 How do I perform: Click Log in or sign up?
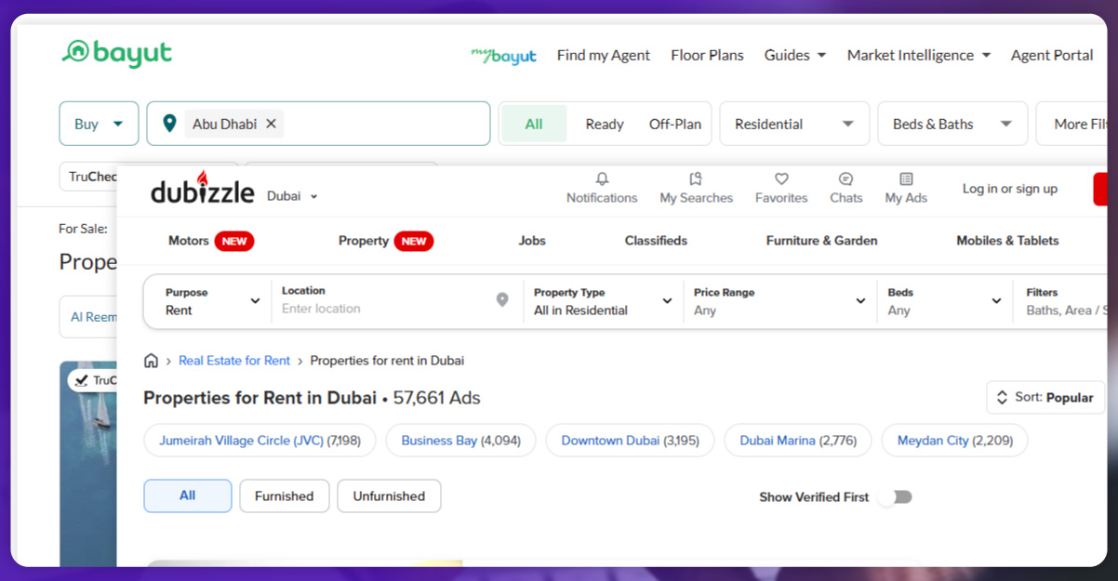[x=1009, y=189]
